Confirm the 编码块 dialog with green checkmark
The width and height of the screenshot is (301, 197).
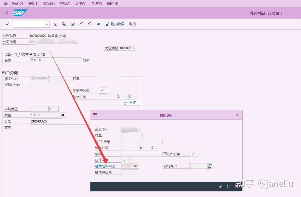click(x=220, y=186)
